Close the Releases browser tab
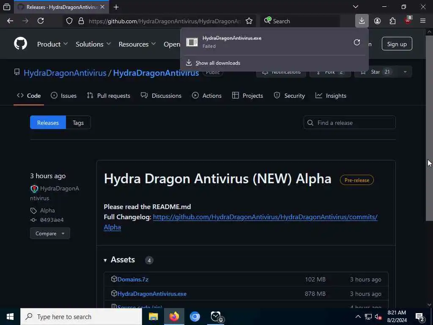Screen dimensions: 433x325 pos(102,7)
